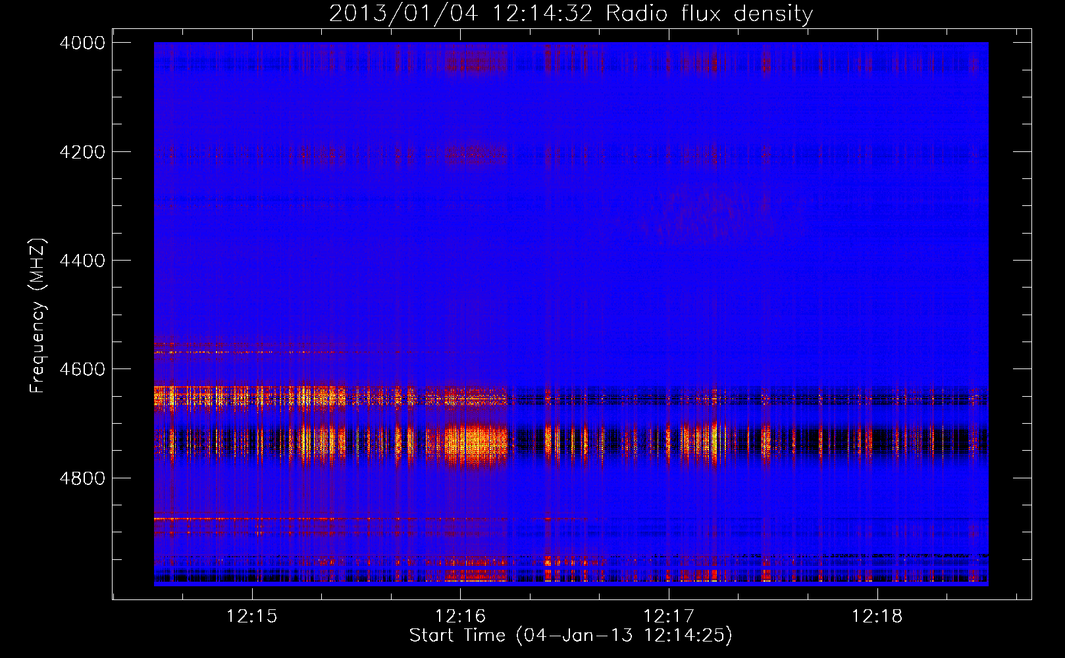
Task: Click the 4800 frequency tick label
Action: [x=82, y=478]
